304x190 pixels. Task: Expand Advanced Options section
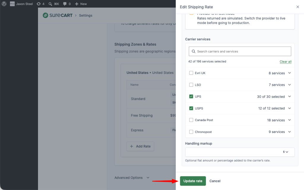tap(132, 178)
